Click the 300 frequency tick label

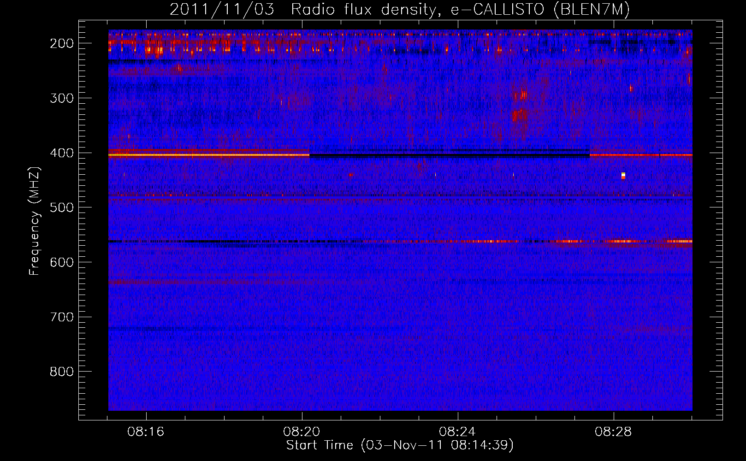tap(61, 98)
